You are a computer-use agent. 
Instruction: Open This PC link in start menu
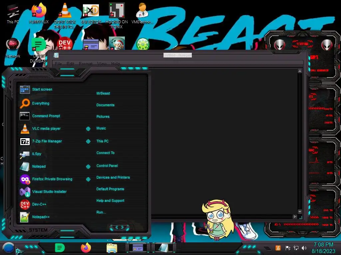pos(103,141)
